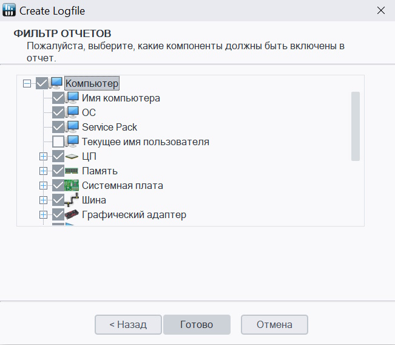Click the Готово button
Image resolution: width=395 pixels, height=345 pixels.
(x=197, y=324)
